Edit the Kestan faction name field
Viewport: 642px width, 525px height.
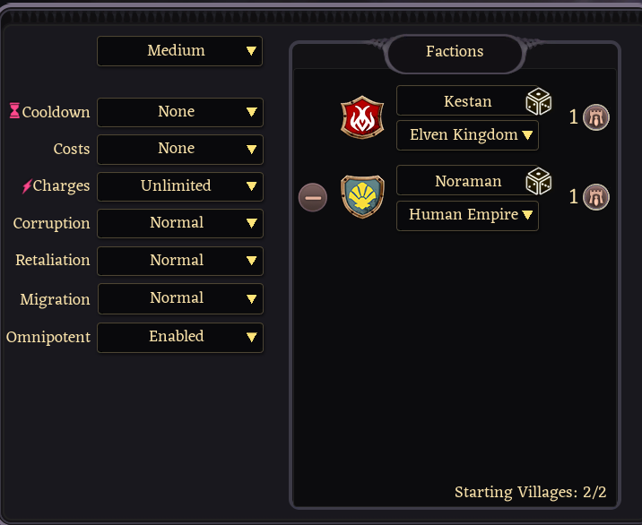(x=466, y=101)
